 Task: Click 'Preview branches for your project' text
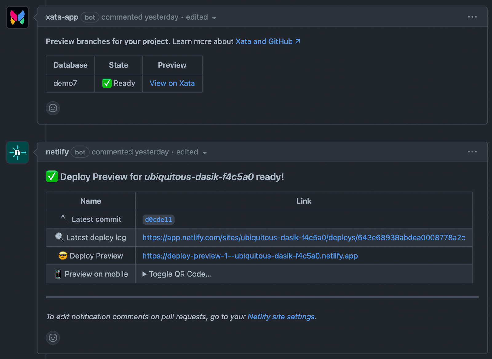click(x=108, y=41)
